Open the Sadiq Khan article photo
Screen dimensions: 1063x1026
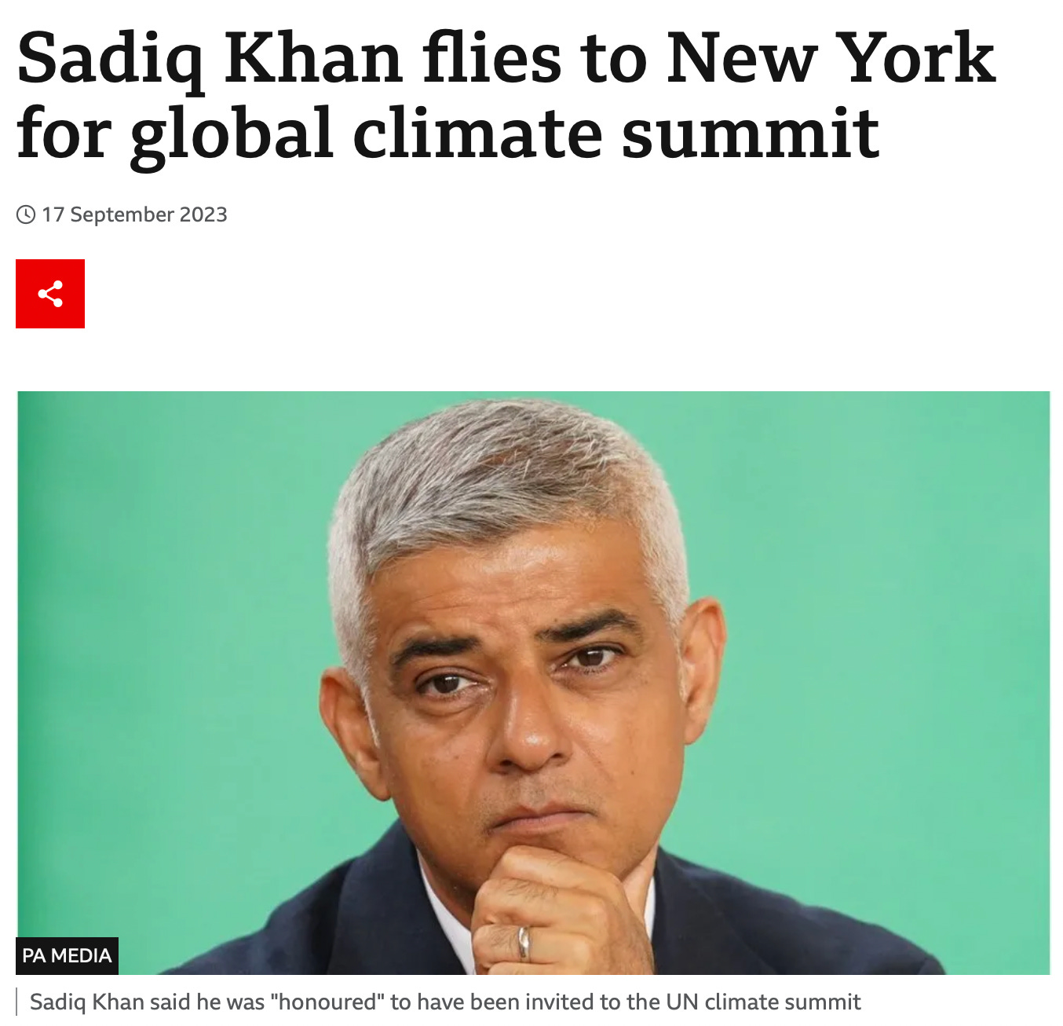pyautogui.click(x=533, y=683)
